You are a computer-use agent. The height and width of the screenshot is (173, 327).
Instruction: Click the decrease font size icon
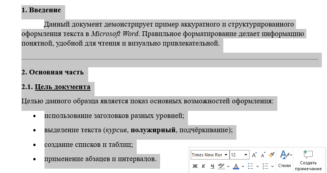[263, 155]
